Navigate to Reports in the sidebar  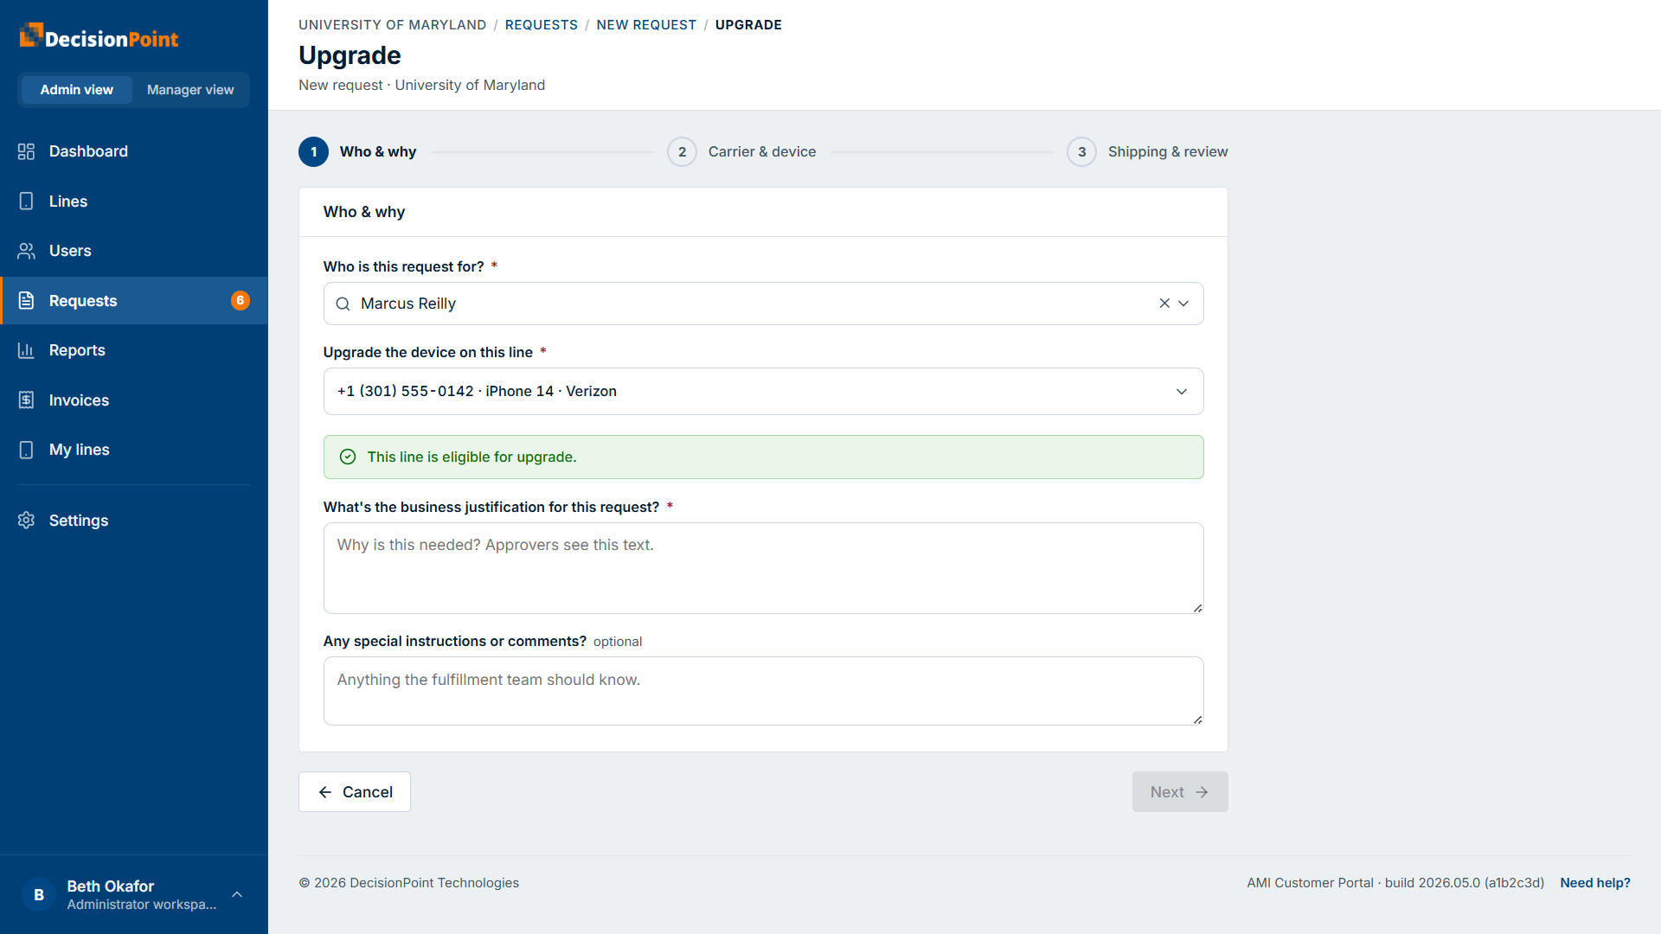coord(134,350)
